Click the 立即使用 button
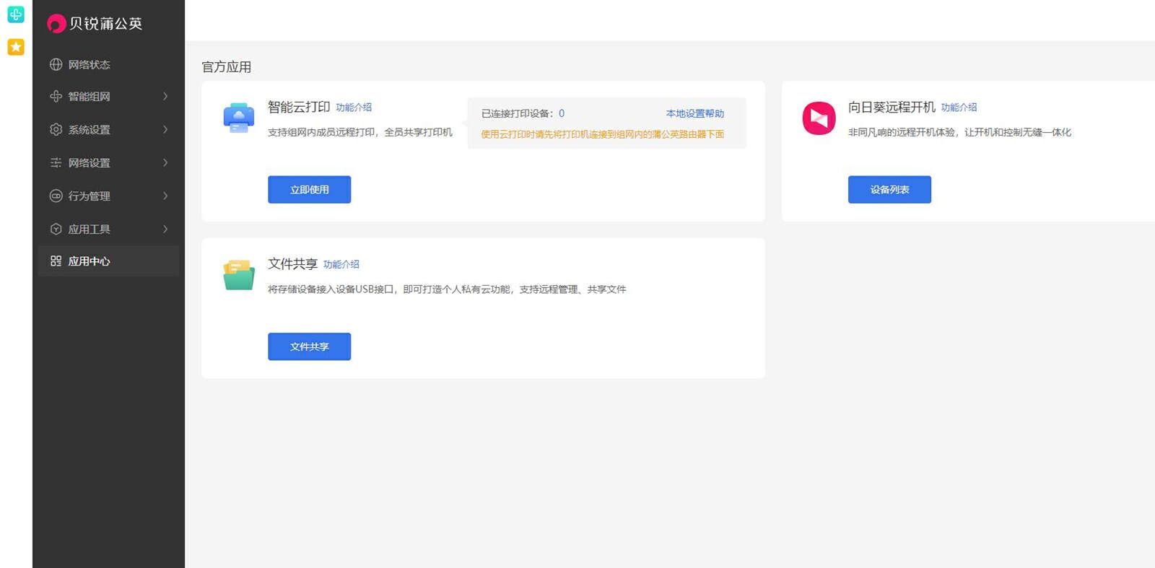The height and width of the screenshot is (568, 1155). (309, 189)
